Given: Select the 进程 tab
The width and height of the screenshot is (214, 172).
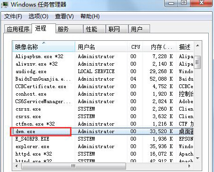Looking at the screenshot, I should [44, 28].
